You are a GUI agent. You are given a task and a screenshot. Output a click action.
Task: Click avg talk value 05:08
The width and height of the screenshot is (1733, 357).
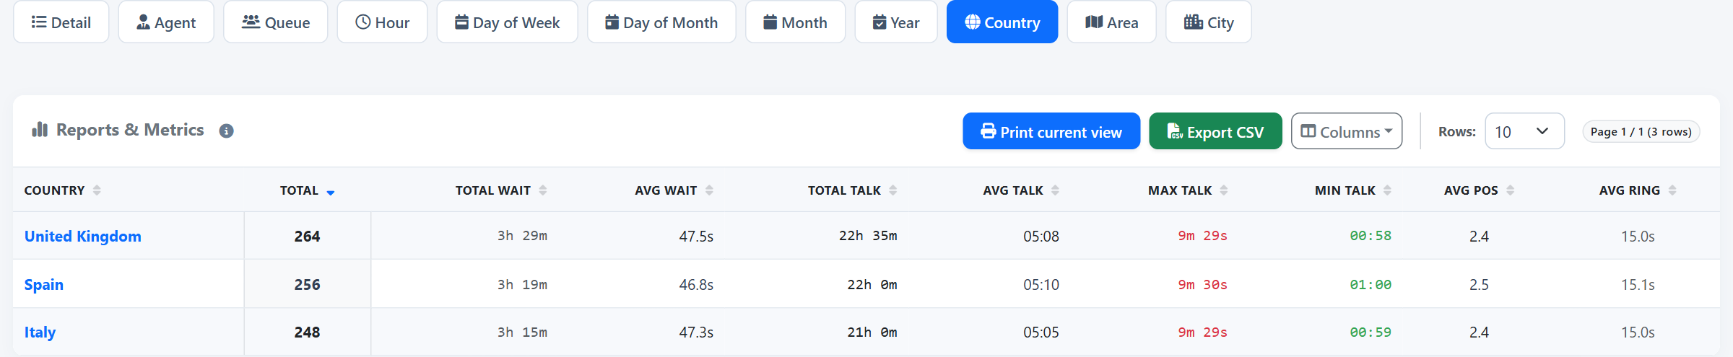point(1041,237)
